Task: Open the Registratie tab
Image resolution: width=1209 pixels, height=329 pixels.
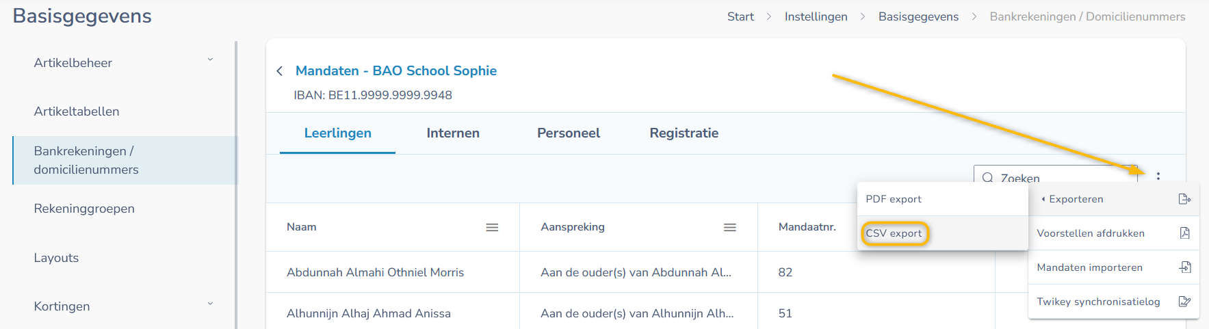Action: [x=684, y=133]
